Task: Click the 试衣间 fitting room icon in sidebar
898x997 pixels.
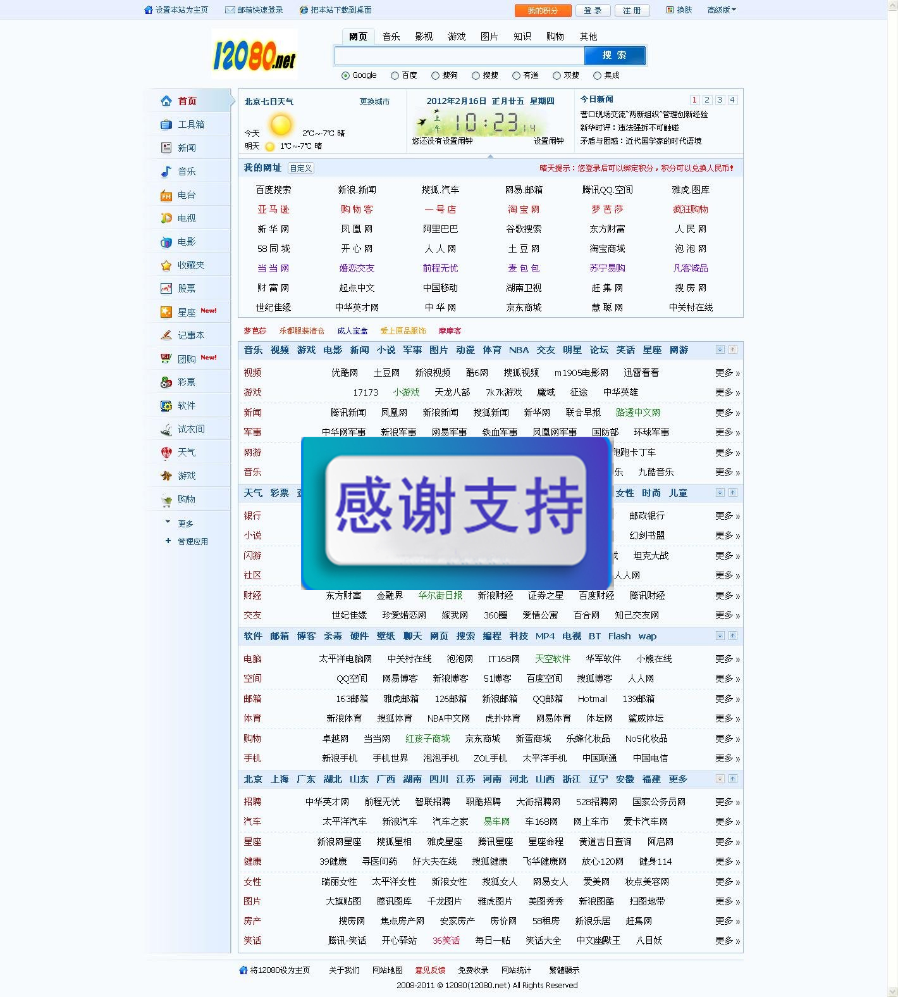Action: pyautogui.click(x=166, y=429)
